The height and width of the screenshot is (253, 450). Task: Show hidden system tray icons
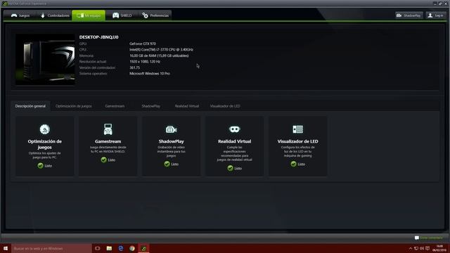[x=411, y=248]
